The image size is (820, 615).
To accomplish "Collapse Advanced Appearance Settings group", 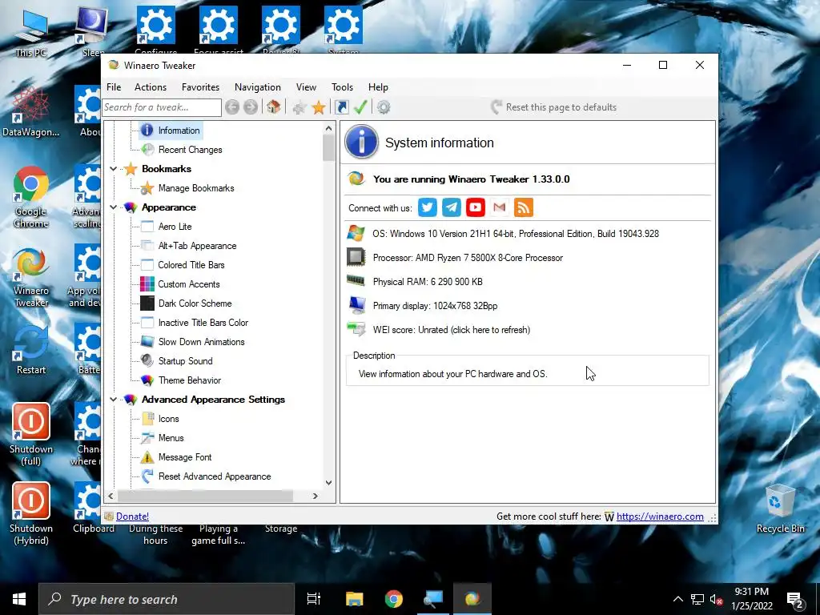I will (x=113, y=400).
